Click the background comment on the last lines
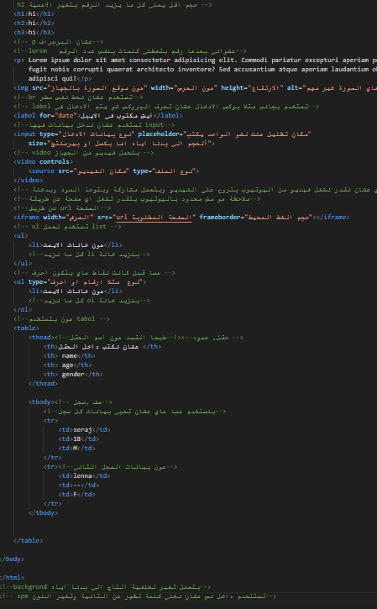This screenshot has width=377, height=609. coord(106,587)
